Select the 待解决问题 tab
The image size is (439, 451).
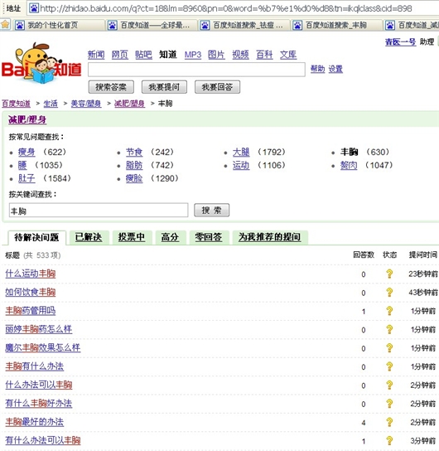point(36,238)
